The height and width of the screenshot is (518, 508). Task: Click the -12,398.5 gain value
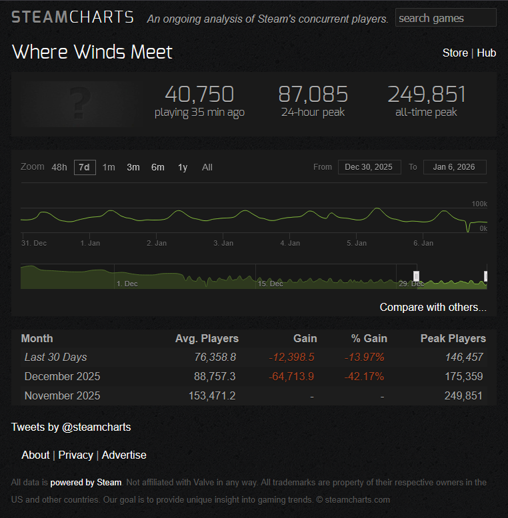(291, 357)
